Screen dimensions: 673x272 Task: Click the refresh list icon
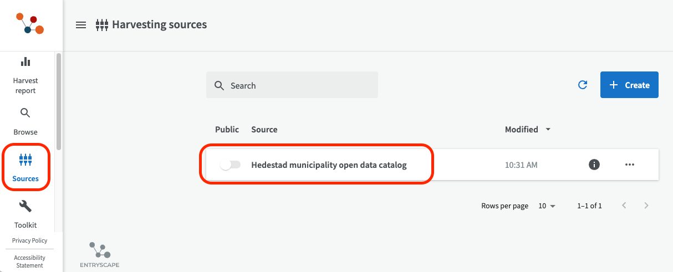pyautogui.click(x=583, y=85)
